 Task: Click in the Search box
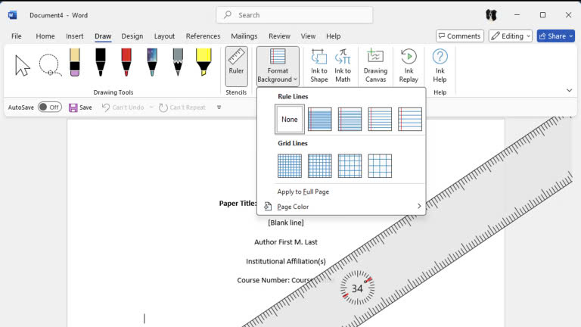[294, 15]
